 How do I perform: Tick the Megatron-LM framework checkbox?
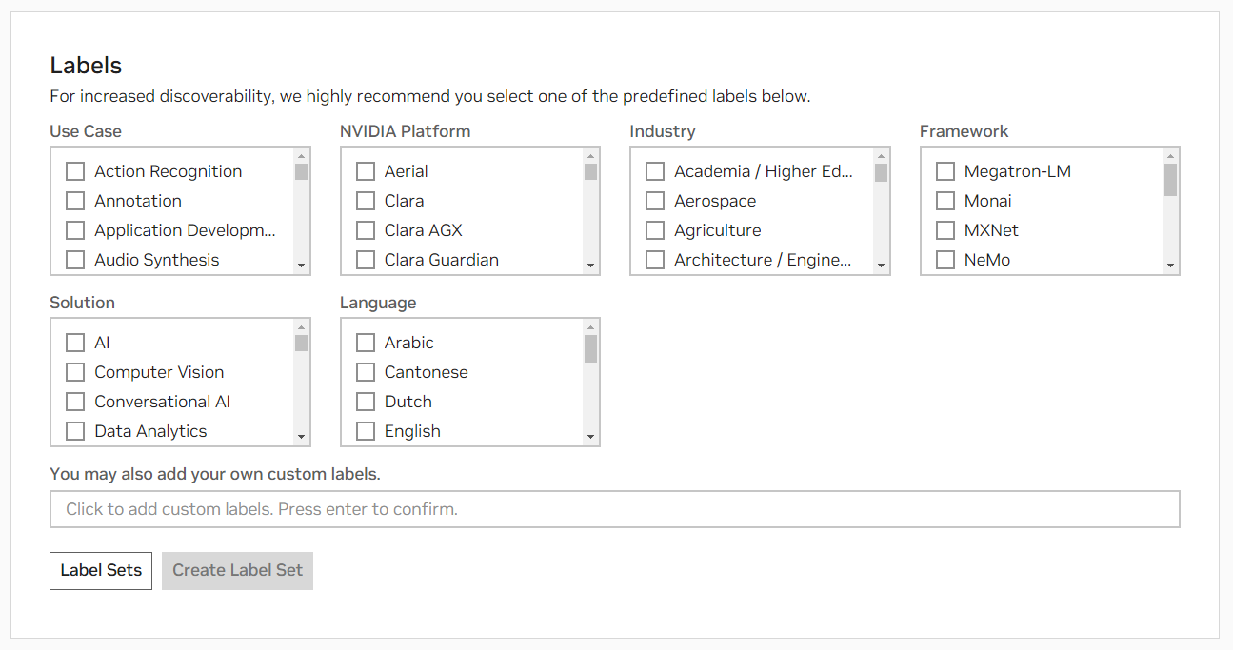tap(945, 171)
